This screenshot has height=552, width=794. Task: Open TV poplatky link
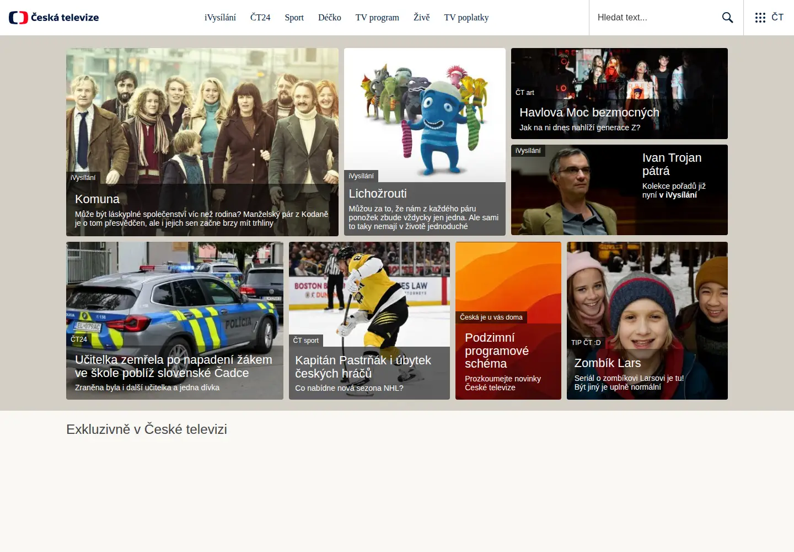pyautogui.click(x=466, y=18)
